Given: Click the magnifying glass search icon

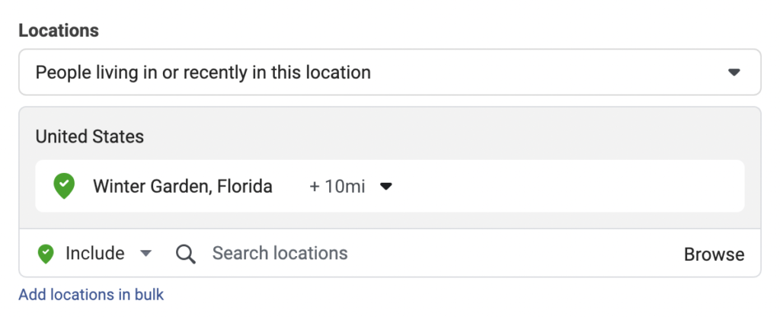Looking at the screenshot, I should tap(186, 254).
